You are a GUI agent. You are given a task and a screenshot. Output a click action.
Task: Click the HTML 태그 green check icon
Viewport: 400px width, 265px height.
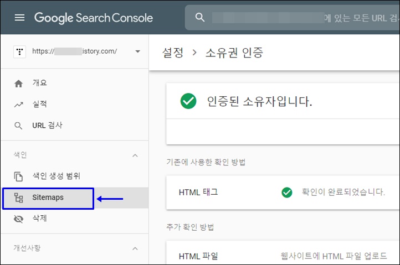tap(287, 193)
